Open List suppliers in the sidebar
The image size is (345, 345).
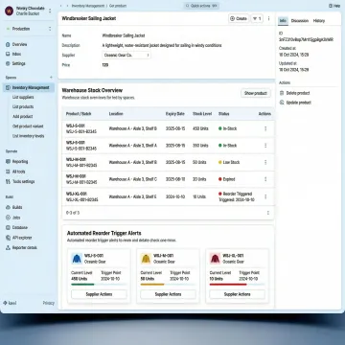click(23, 97)
